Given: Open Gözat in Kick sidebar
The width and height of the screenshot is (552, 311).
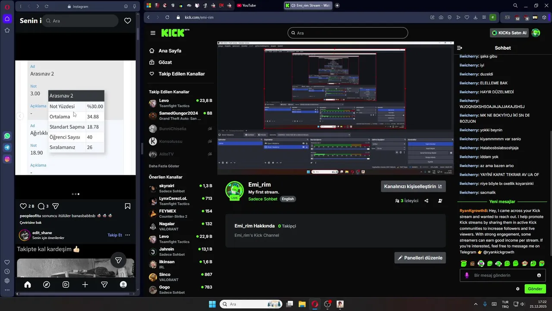Looking at the screenshot, I should click(160, 62).
